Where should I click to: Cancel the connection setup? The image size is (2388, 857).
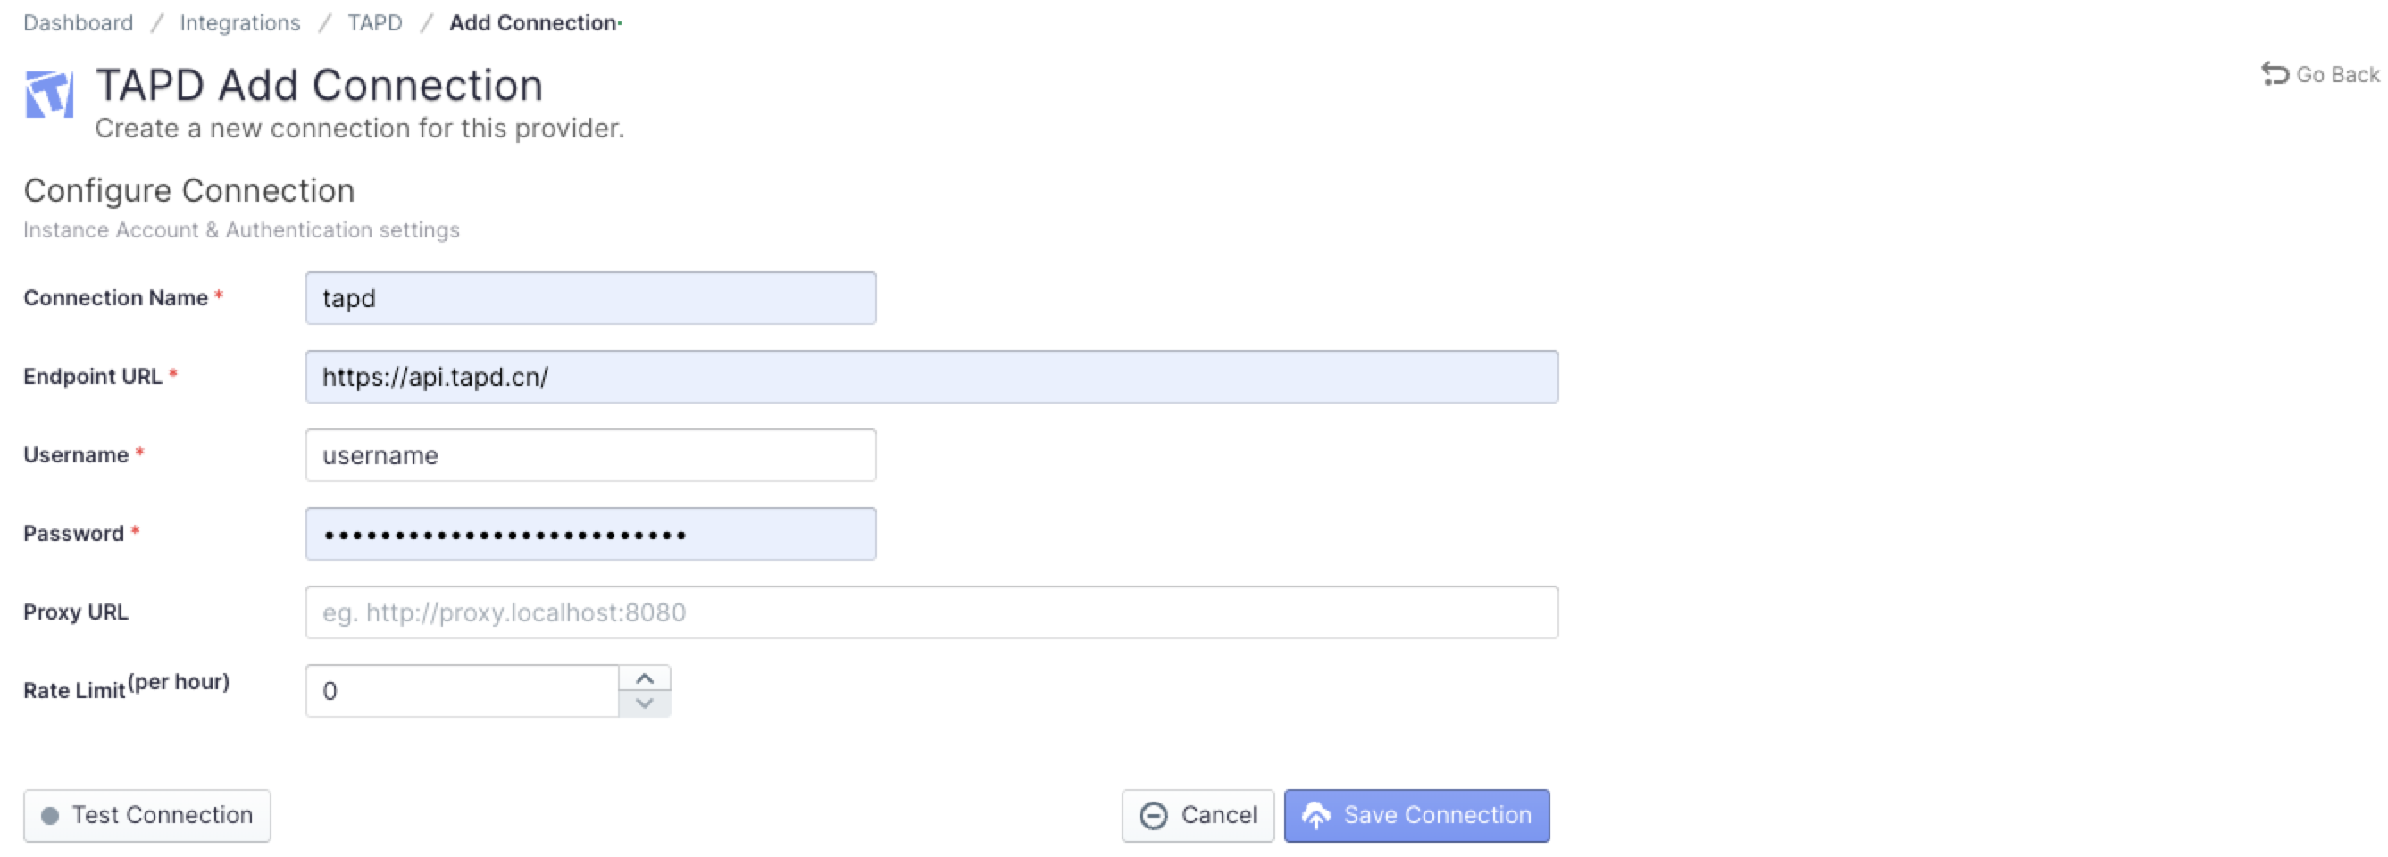tap(1198, 815)
